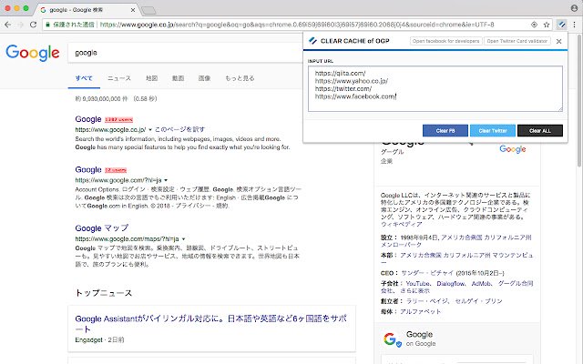Image resolution: width=583 pixels, height=364 pixels.
Task: Select the 地図 search tab
Action: pyautogui.click(x=152, y=78)
